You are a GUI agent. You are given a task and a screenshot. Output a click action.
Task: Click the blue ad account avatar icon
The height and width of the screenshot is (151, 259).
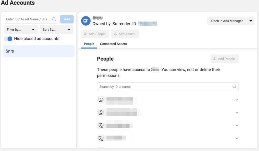tap(86, 21)
